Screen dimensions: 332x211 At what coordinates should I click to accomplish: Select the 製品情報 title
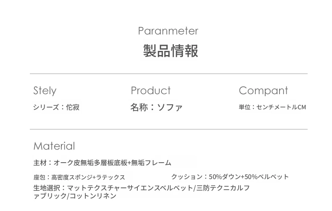(171, 51)
